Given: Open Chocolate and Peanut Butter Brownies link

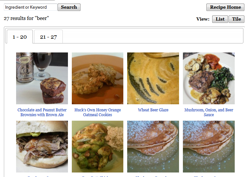Looking at the screenshot, I should [x=42, y=112].
